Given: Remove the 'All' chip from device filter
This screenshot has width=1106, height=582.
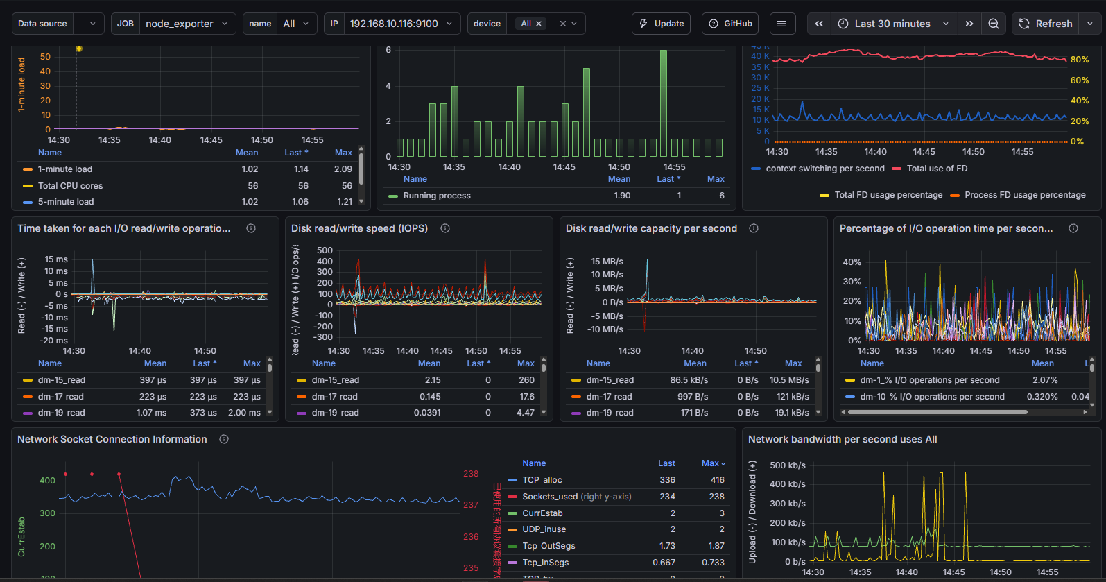Looking at the screenshot, I should point(539,24).
